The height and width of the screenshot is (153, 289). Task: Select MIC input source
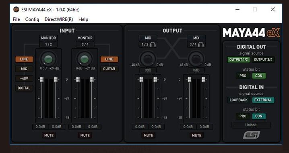click(x=24, y=69)
